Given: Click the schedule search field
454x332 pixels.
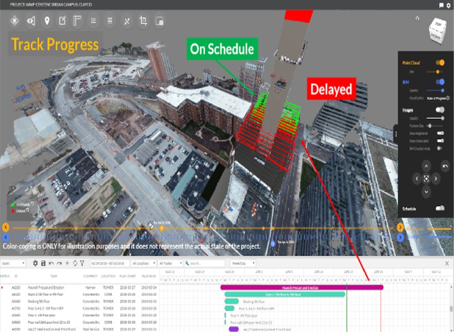Looking at the screenshot, I should click(x=206, y=263).
